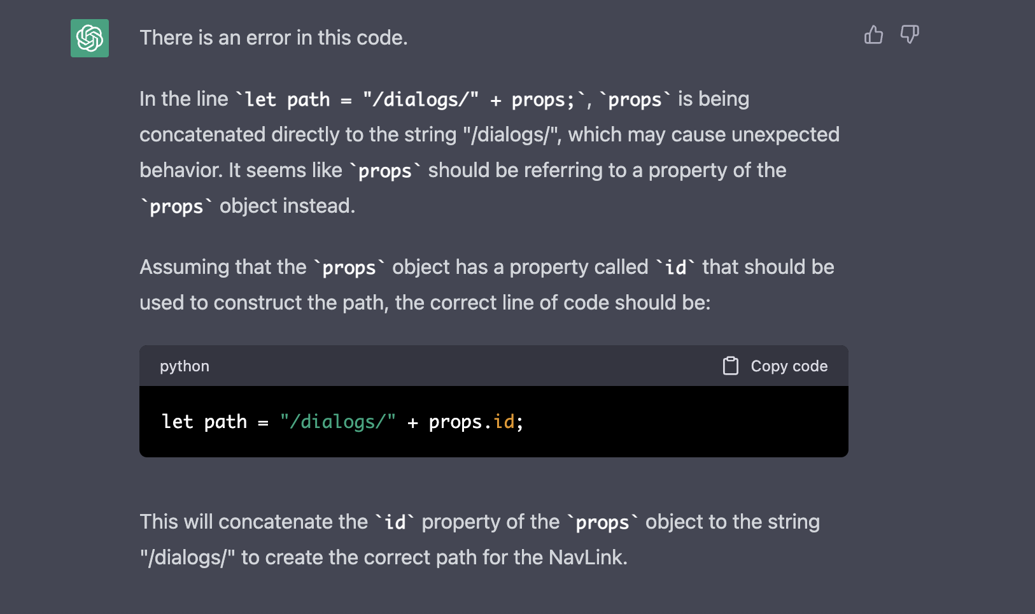Click the thumbs up feedback icon
The height and width of the screenshot is (614, 1035).
pos(873,34)
